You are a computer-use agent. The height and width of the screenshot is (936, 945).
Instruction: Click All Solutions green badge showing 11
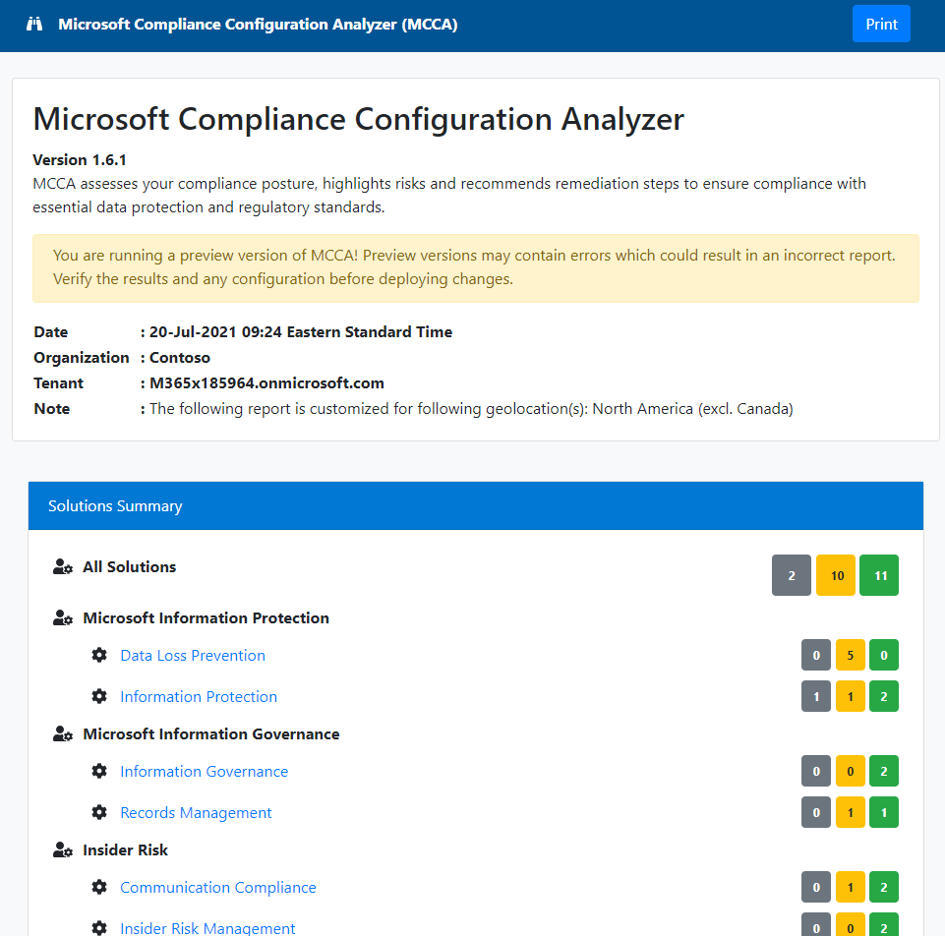click(x=879, y=575)
